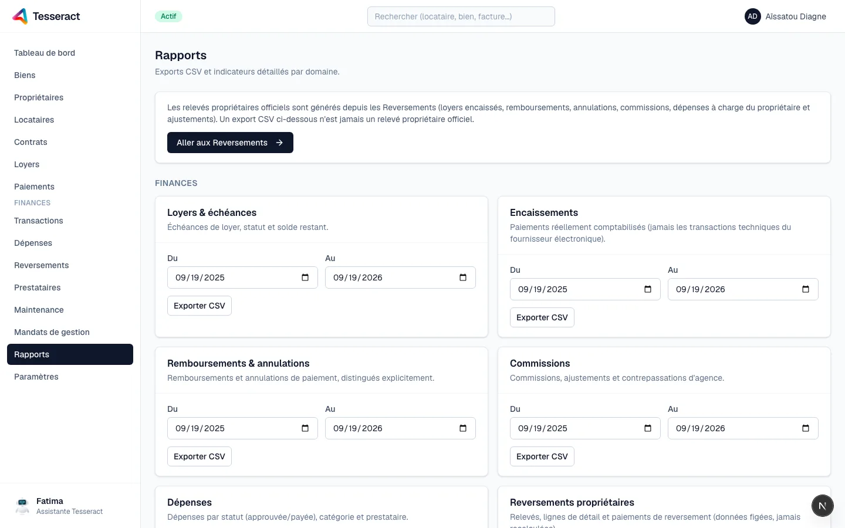Select Dépenses in the sidebar
The height and width of the screenshot is (528, 845).
[x=70, y=243]
